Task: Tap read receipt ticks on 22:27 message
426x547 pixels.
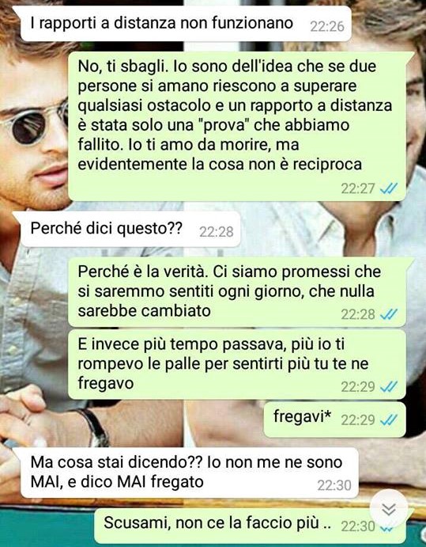Action: coord(388,188)
